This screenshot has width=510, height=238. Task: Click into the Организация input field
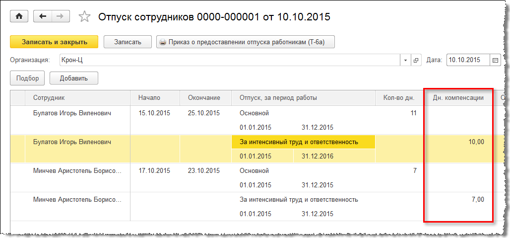tap(228, 60)
